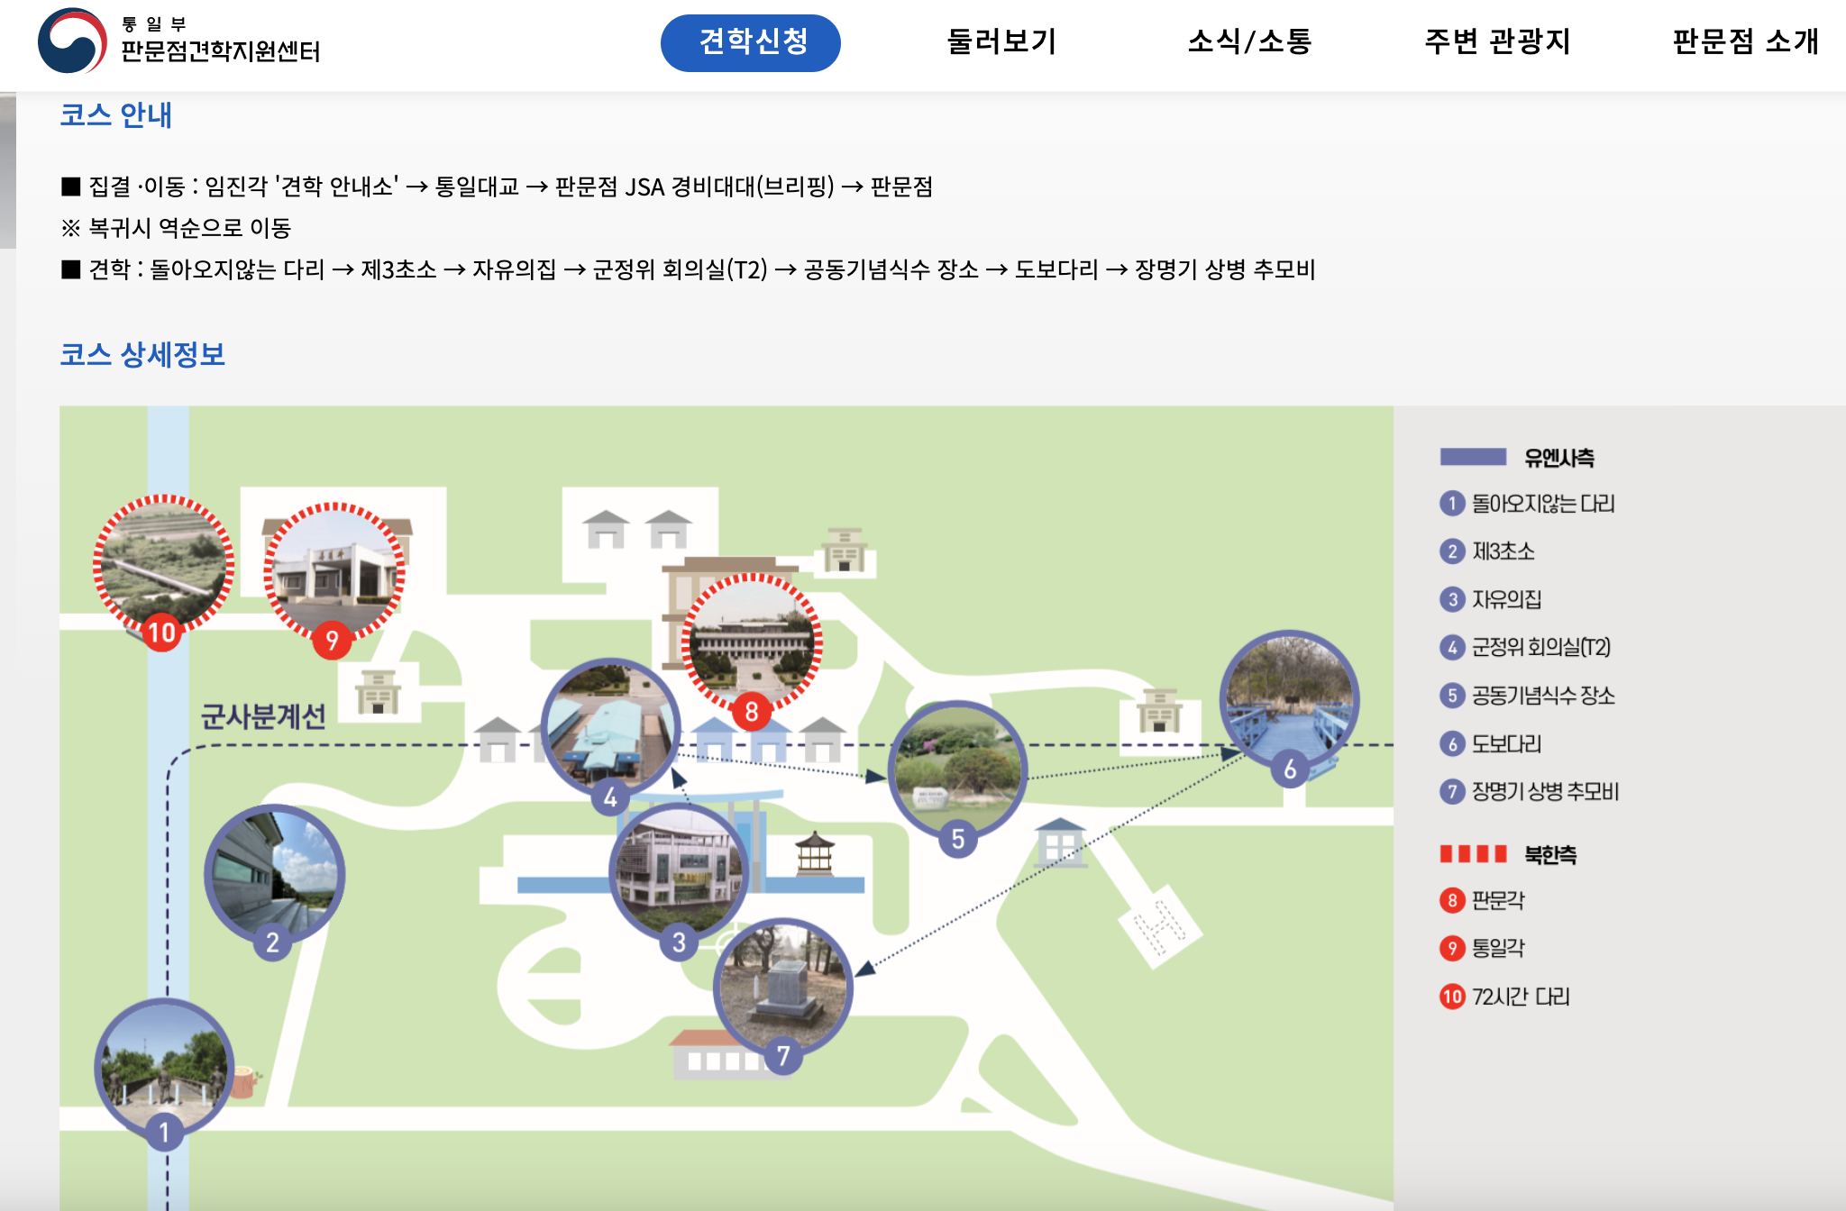Click map marker 2 제3초소 photo
1846x1211 pixels.
tap(274, 872)
